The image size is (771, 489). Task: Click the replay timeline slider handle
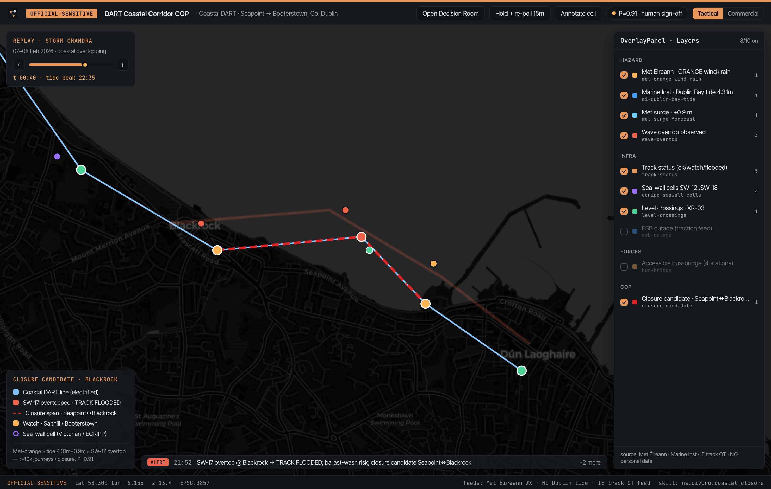point(85,65)
